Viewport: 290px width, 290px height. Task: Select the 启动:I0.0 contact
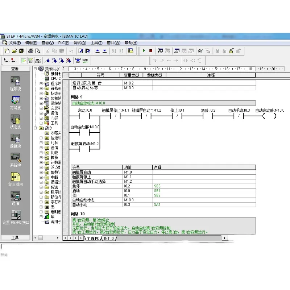84,116
